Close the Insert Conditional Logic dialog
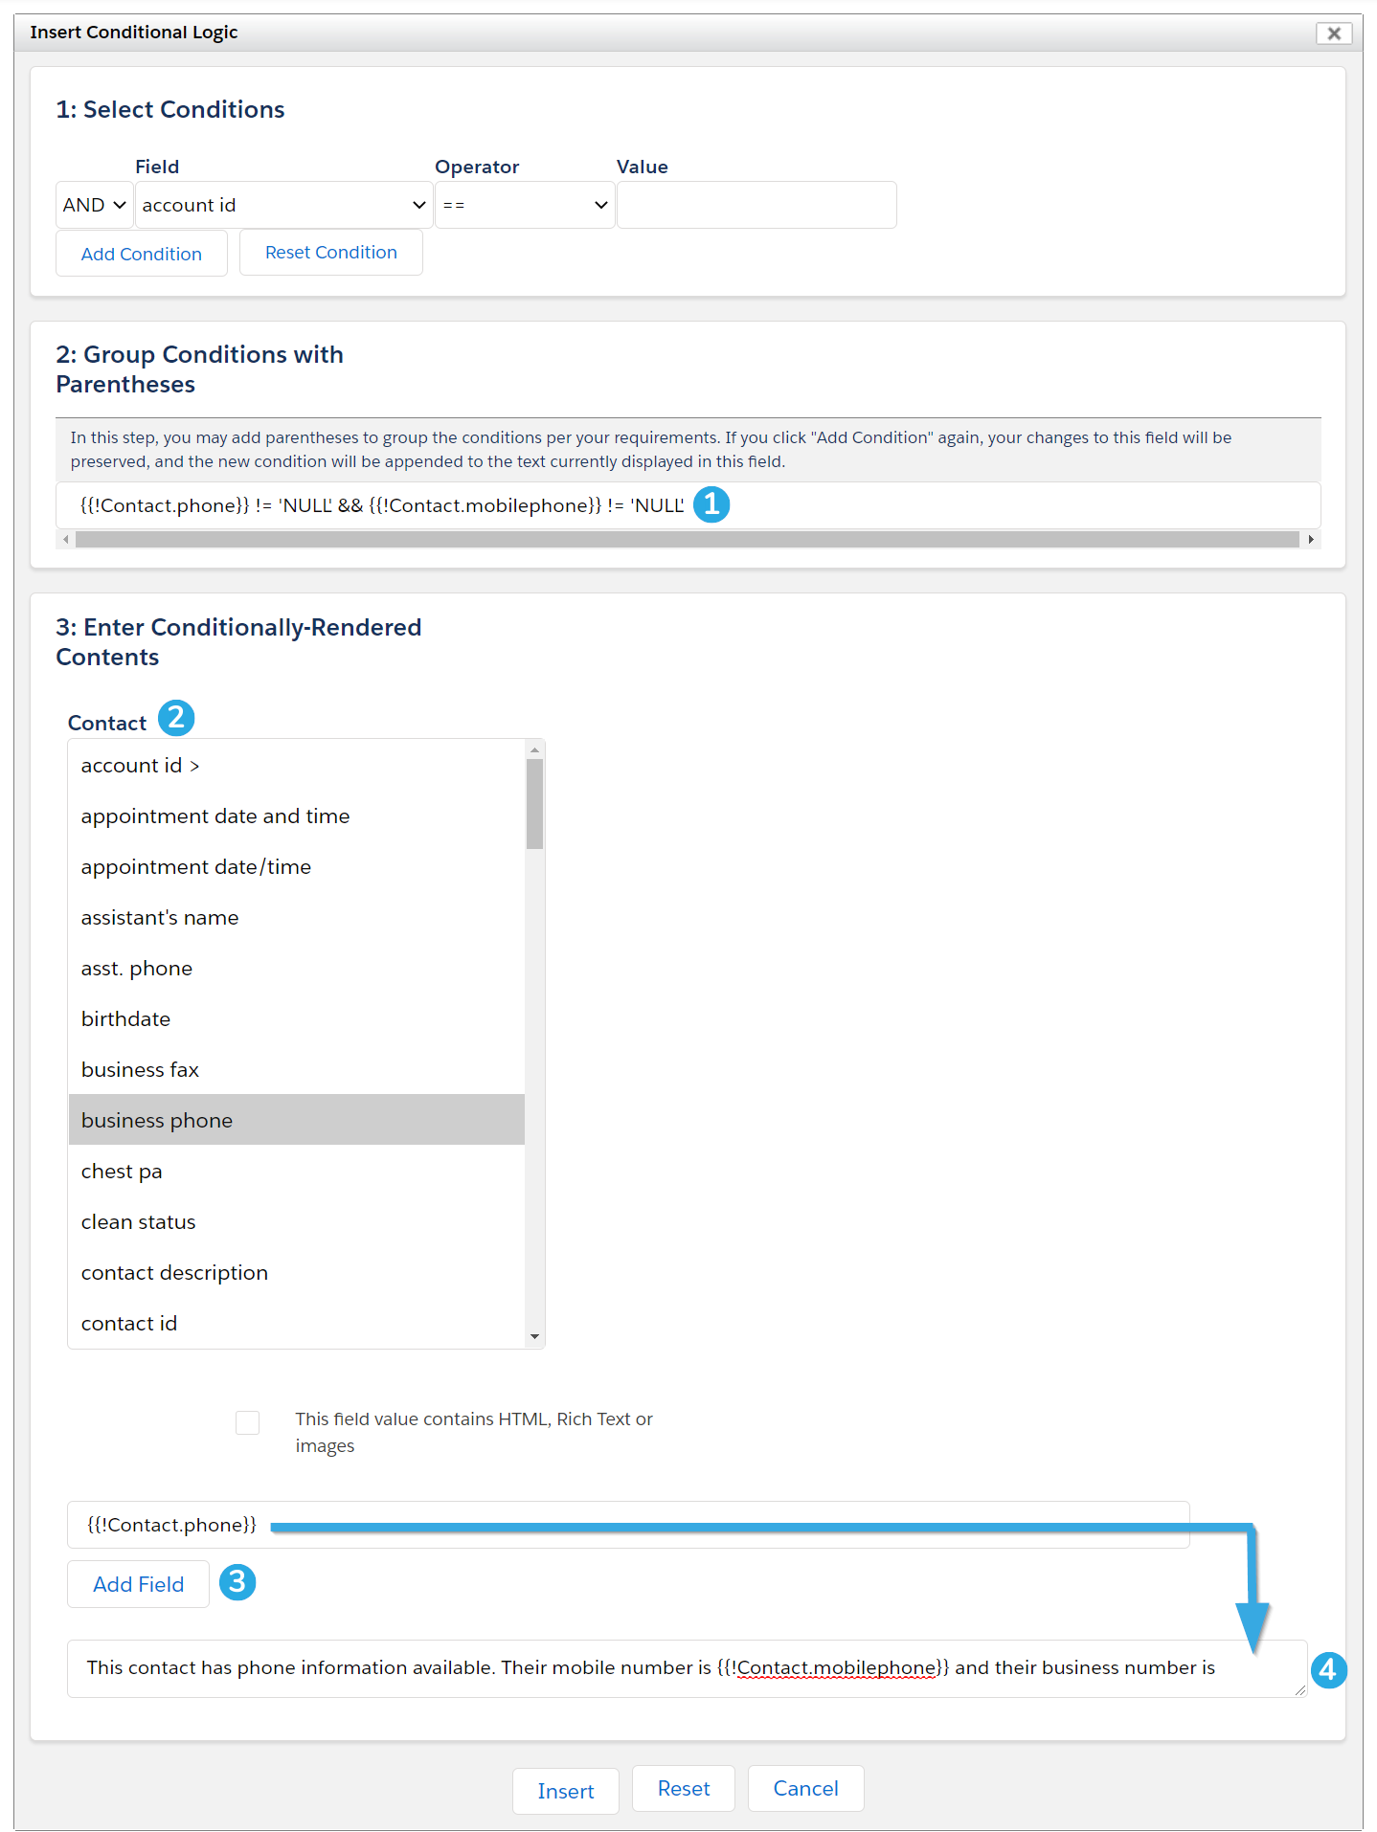This screenshot has height=1832, width=1377. coord(1334,34)
